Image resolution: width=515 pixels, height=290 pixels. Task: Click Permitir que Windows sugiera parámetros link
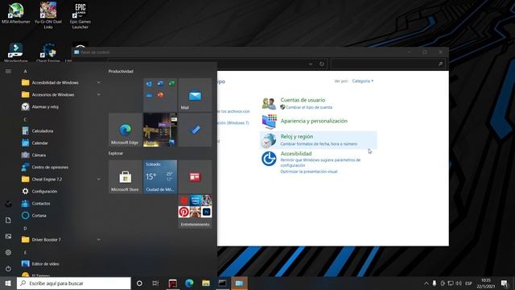(320, 163)
